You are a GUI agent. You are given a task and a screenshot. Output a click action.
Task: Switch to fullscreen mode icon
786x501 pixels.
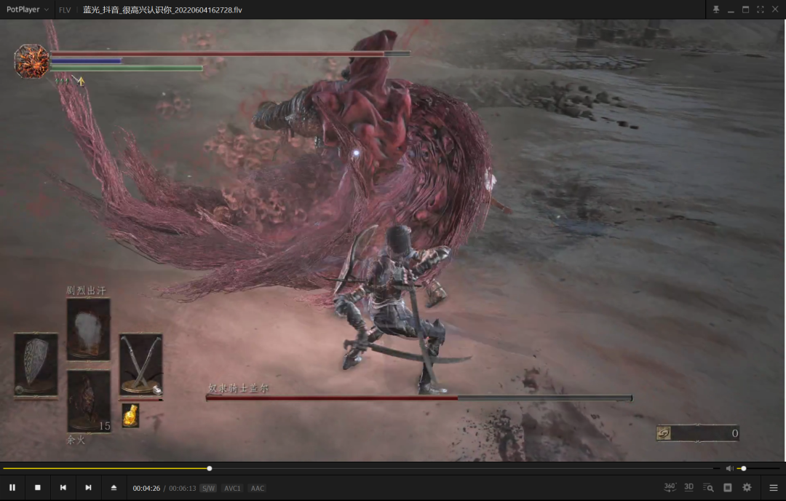761,9
